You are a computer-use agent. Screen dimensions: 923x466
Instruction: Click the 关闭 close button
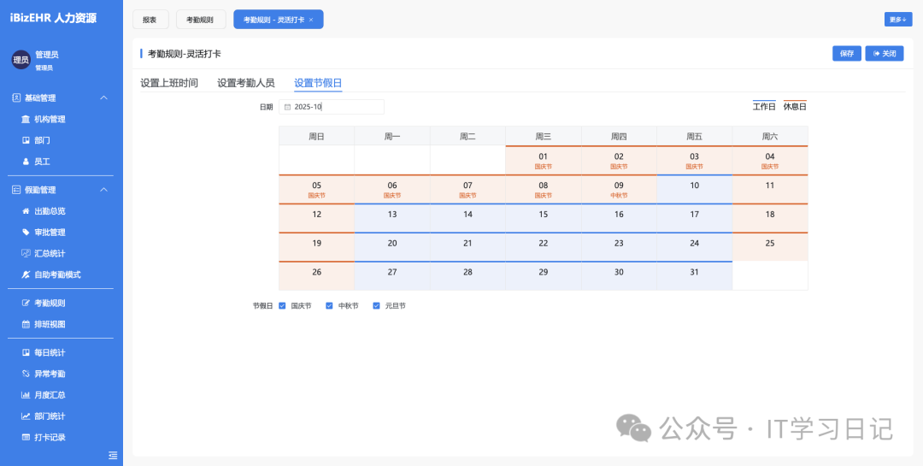click(884, 54)
